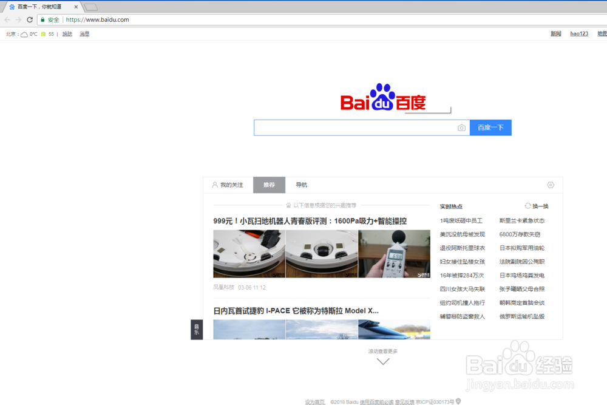This screenshot has width=607, height=405.
Task: Open the 999元 小瓦扫地机器人 article headline
Action: [x=310, y=221]
